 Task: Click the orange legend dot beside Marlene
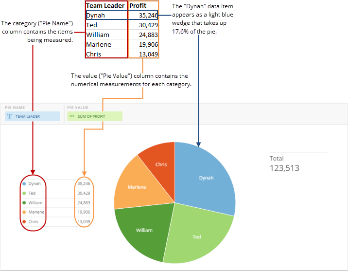point(24,212)
